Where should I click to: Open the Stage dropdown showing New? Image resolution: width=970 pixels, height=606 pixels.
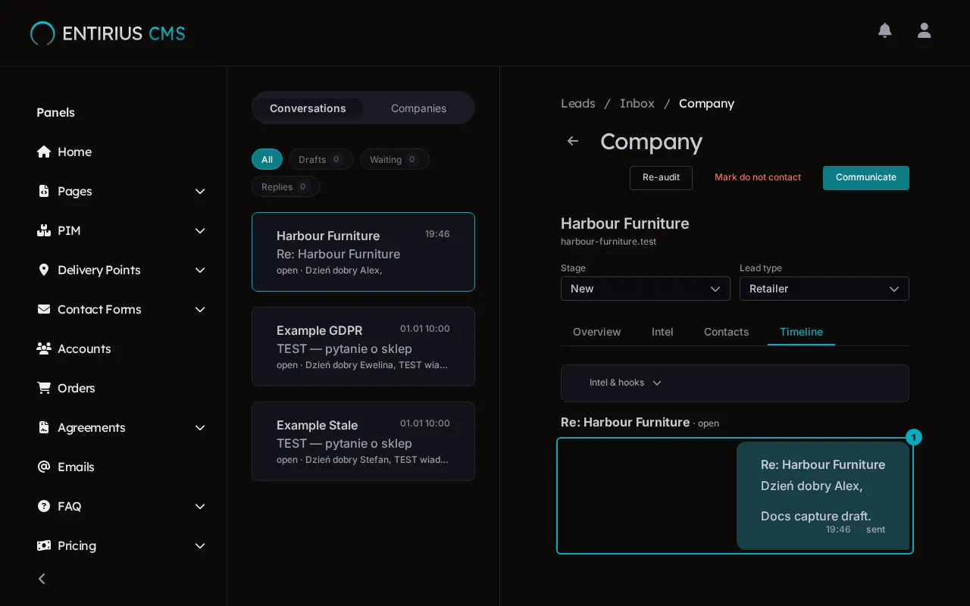(646, 289)
